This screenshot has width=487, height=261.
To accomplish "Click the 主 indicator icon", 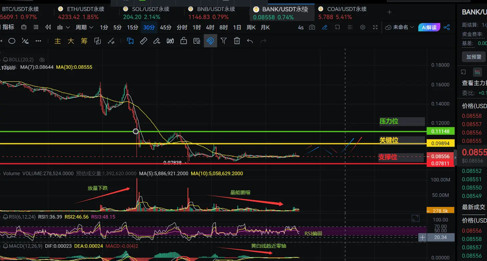I will pos(58,41).
